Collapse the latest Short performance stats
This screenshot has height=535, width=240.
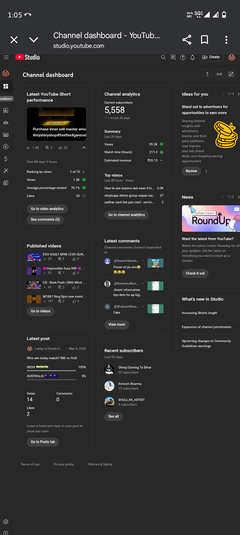(x=84, y=147)
